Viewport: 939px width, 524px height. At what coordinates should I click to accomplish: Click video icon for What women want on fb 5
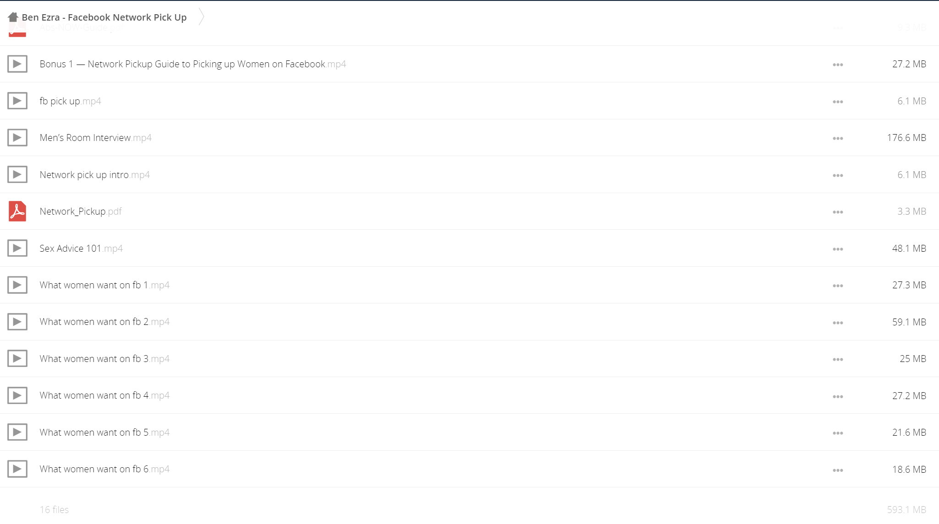pos(17,432)
